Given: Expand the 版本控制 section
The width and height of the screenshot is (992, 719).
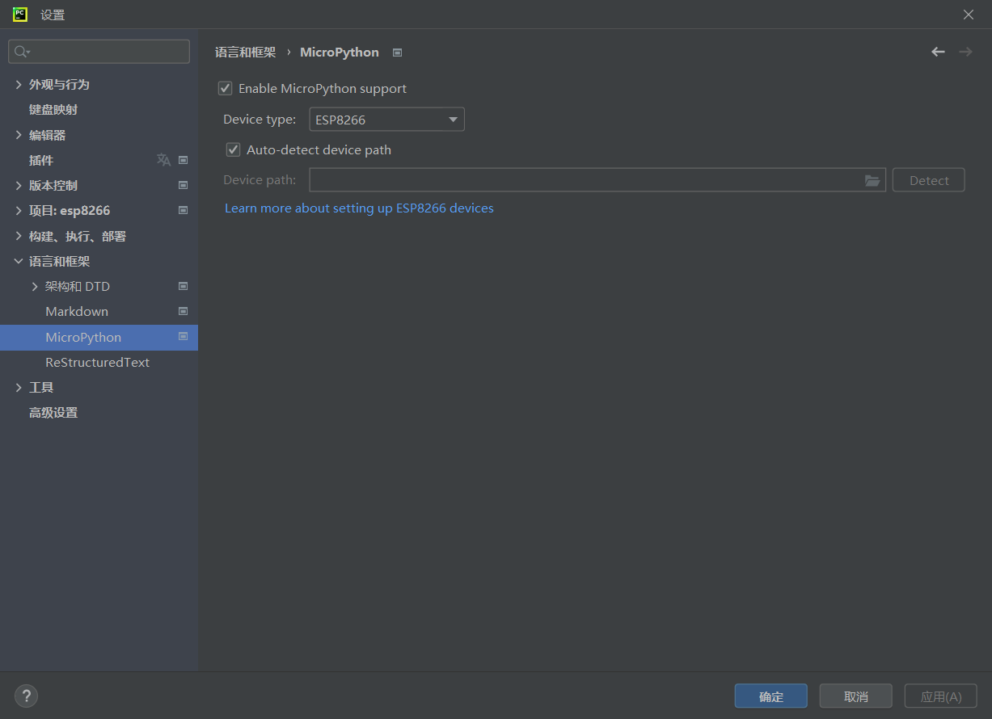Looking at the screenshot, I should 19,185.
